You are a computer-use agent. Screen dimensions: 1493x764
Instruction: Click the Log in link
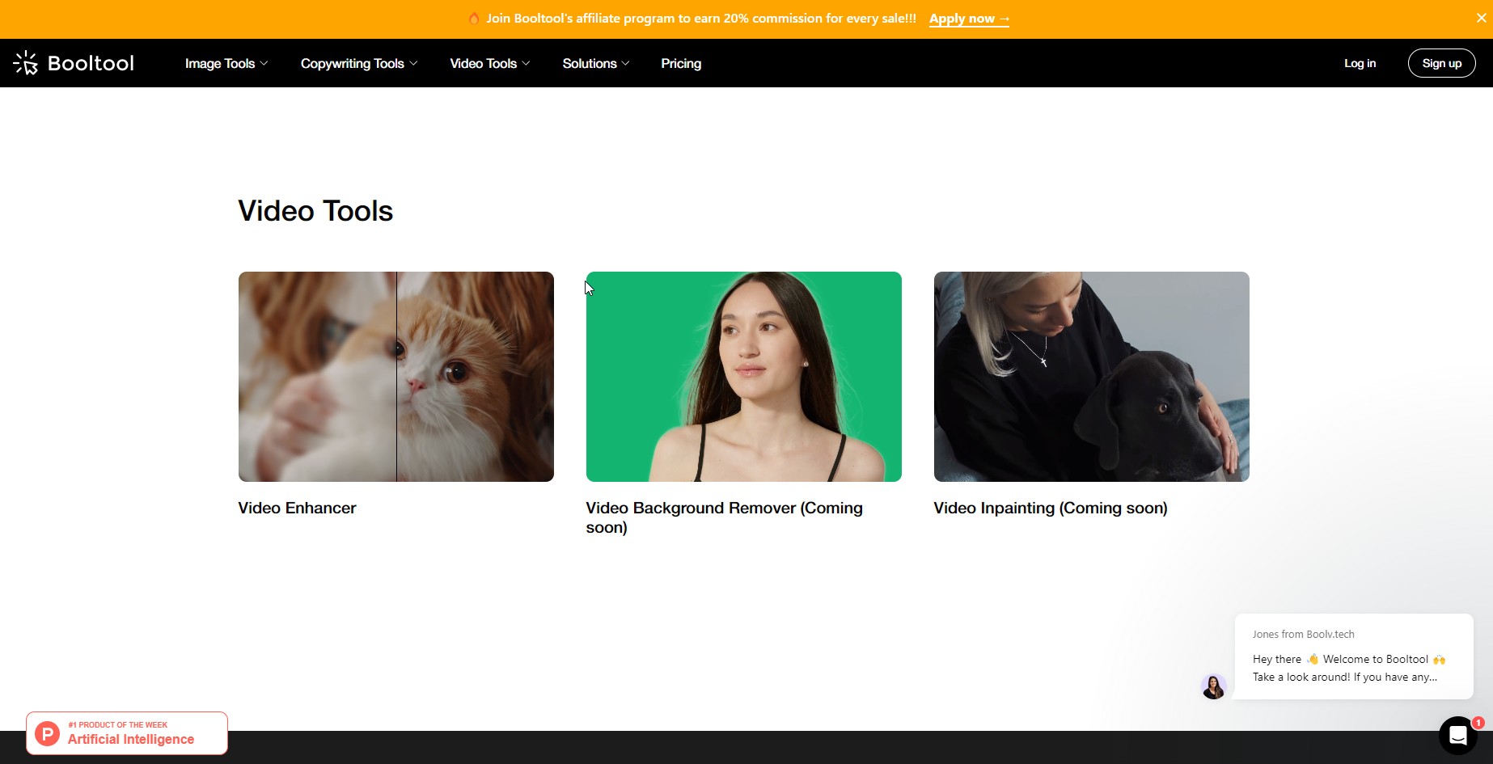1360,63
